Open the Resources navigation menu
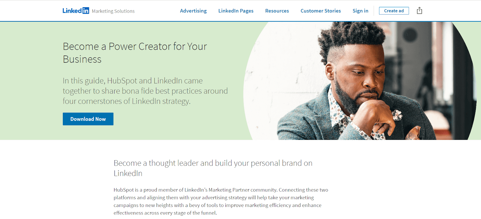 277,10
